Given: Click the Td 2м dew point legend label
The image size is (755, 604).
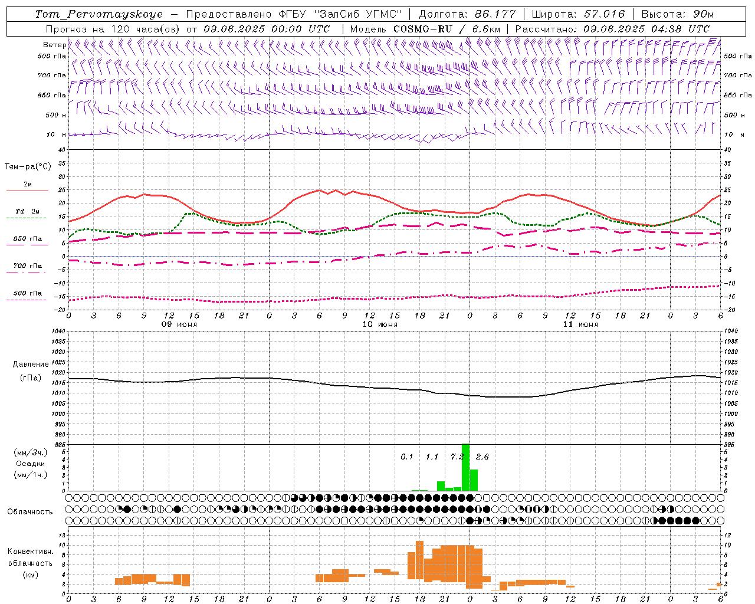Looking at the screenshot, I should 28,211.
